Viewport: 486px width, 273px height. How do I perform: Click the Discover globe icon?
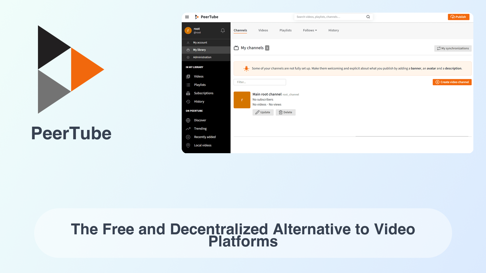188,120
